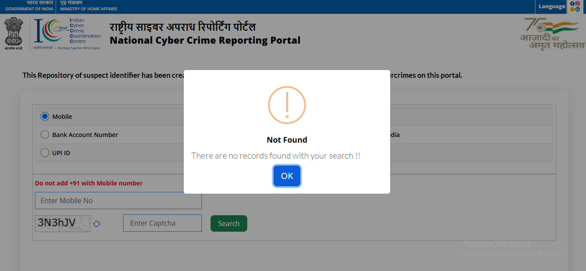Refresh the captcha image
This screenshot has height=271, width=586.
(97, 223)
